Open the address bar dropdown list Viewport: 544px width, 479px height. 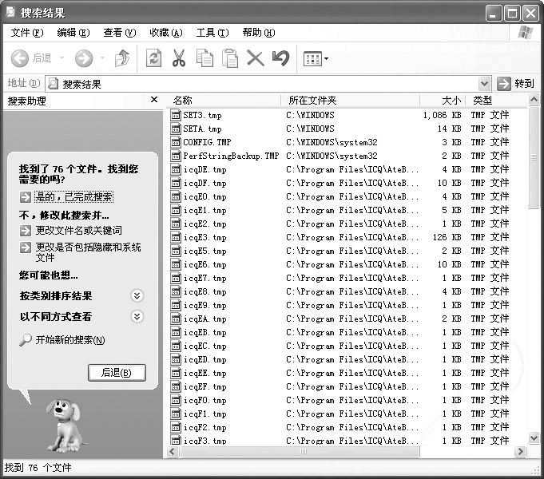click(x=485, y=84)
